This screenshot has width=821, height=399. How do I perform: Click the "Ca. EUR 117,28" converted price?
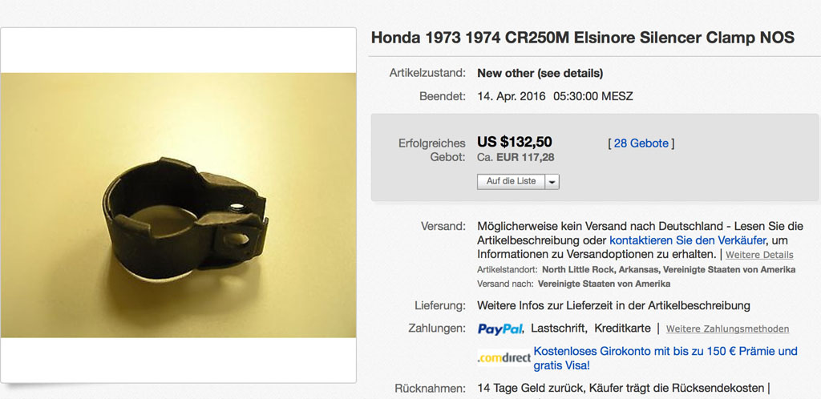click(x=517, y=158)
